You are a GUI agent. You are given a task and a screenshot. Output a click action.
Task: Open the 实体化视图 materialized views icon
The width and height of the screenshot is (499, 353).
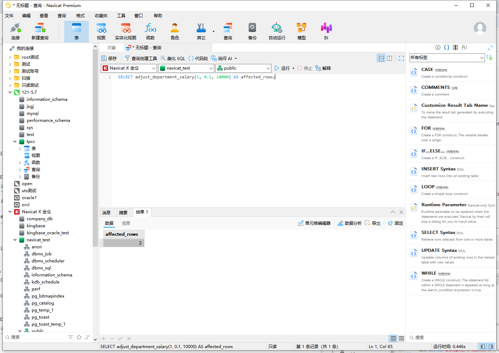(x=126, y=32)
